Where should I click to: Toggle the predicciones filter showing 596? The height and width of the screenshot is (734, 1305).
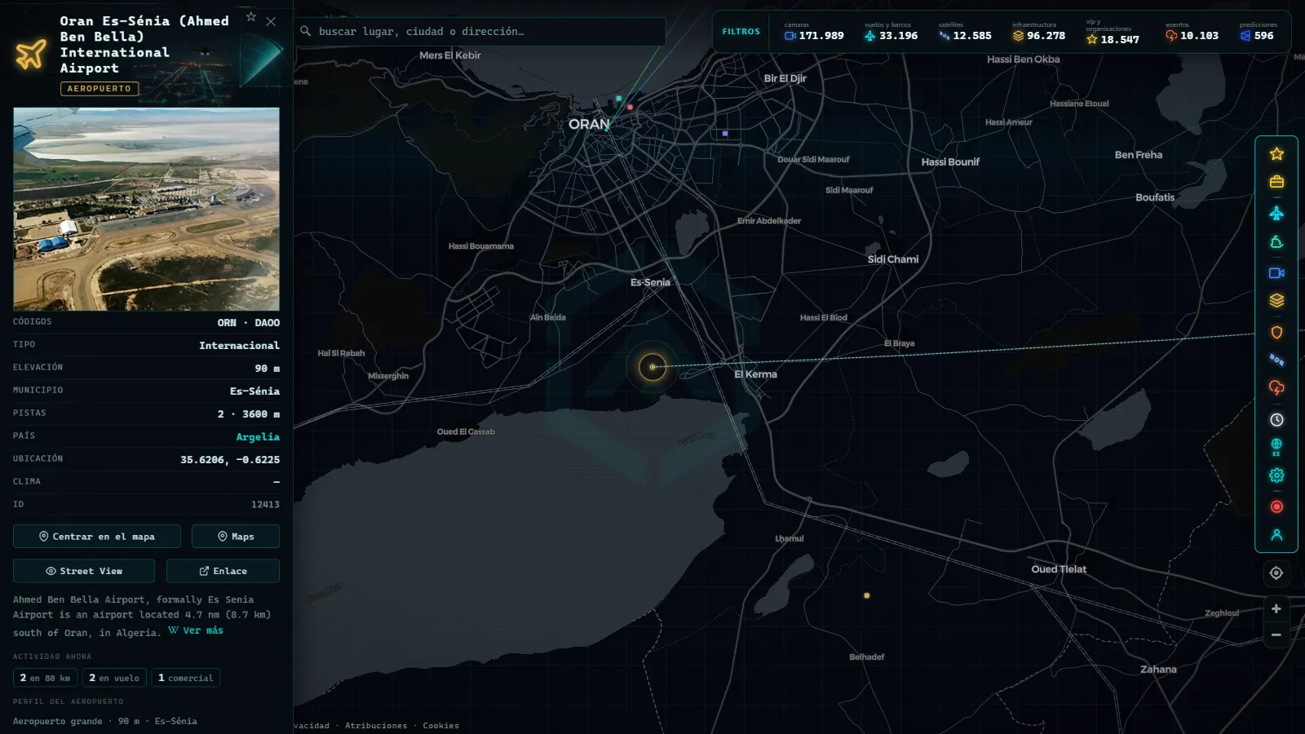1258,32
